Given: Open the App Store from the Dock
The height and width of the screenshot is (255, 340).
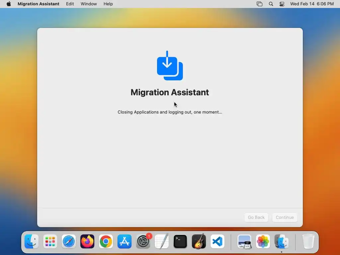Looking at the screenshot, I should coord(125,241).
